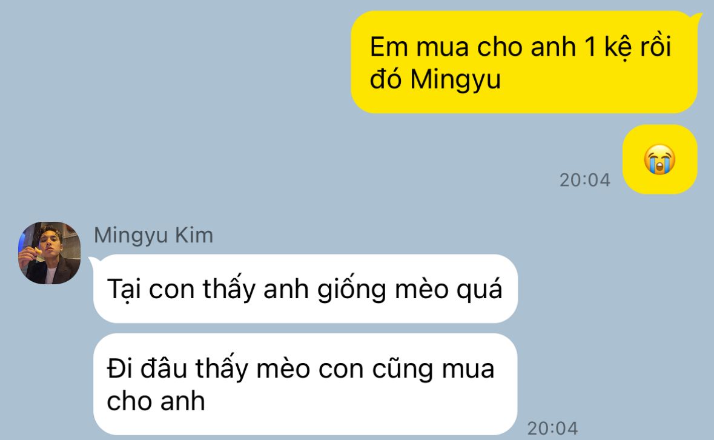The image size is (714, 440).
Task: Click the word "Tại" starting the white message
Action: point(124,290)
